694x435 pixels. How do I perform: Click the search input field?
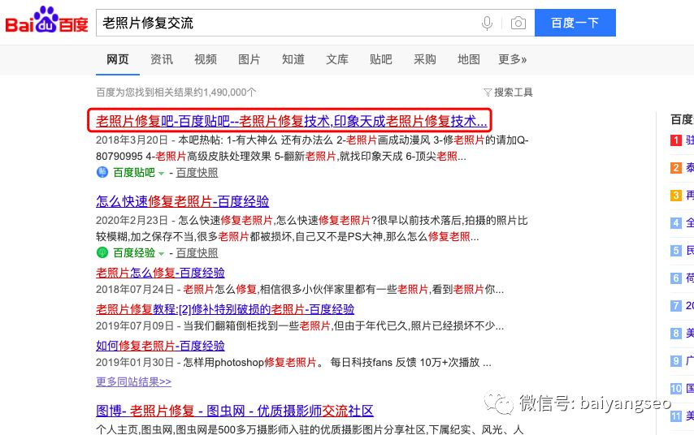tap(284, 24)
